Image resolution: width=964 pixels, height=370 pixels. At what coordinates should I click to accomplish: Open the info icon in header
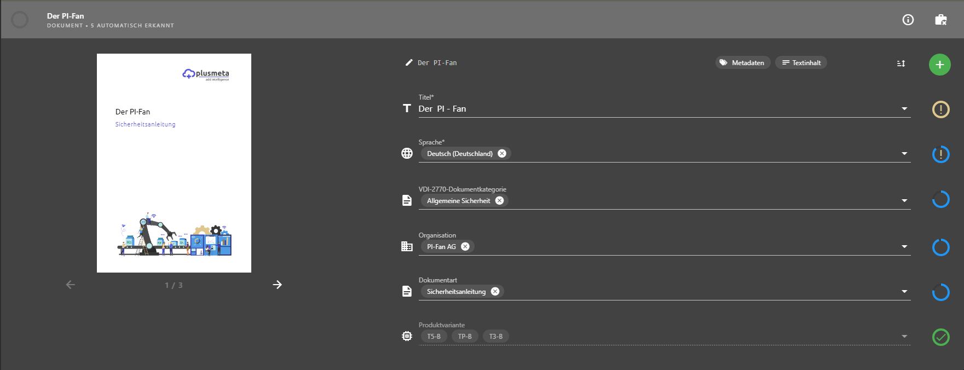tap(908, 20)
